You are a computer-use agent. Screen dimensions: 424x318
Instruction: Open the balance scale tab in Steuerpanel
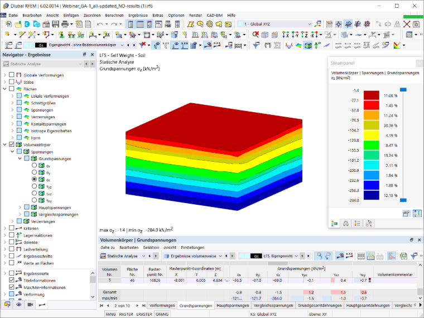tap(345, 223)
